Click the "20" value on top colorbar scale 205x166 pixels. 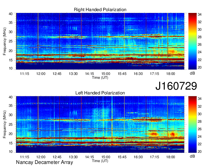coord(200,67)
